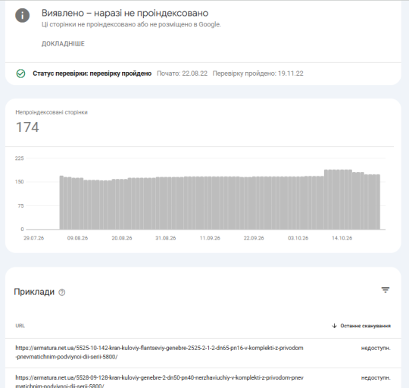Click the Почато: 22.08.22 text
Viewport: 409px width, 388px height.
pos(182,74)
